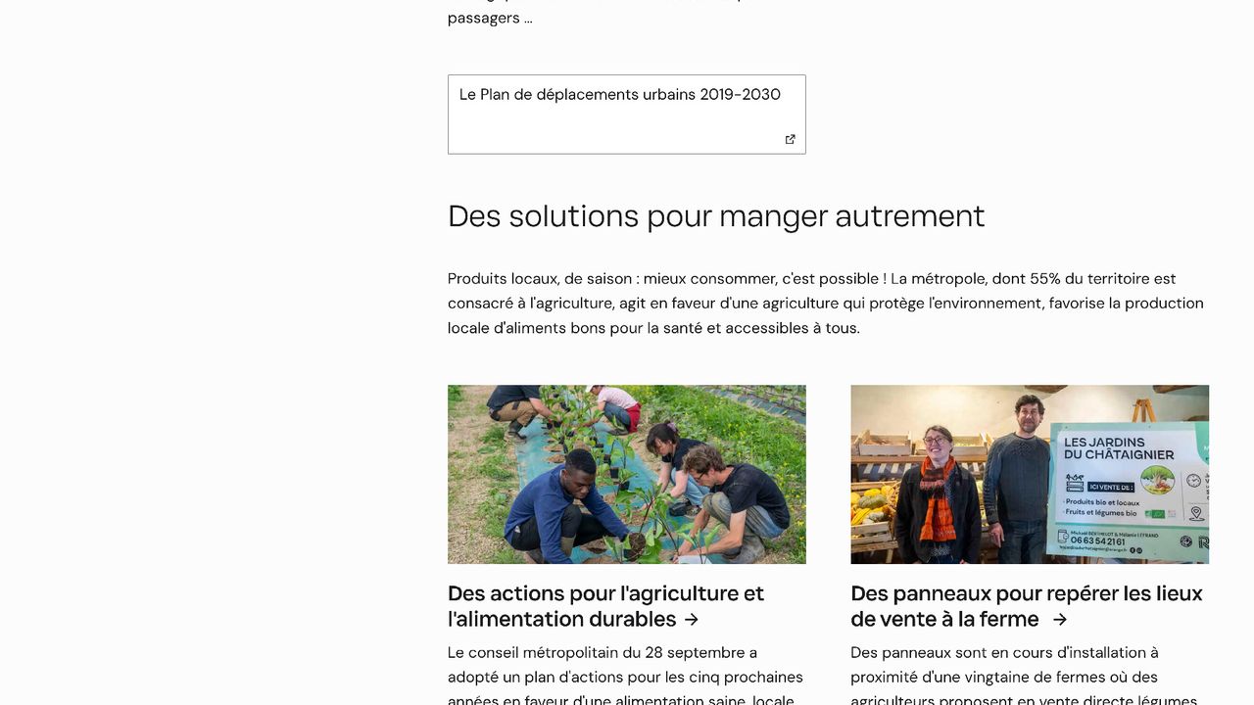Image resolution: width=1254 pixels, height=705 pixels.
Task: Click the 'conseil métropolitain du 28 septembre' description
Action: point(626,677)
